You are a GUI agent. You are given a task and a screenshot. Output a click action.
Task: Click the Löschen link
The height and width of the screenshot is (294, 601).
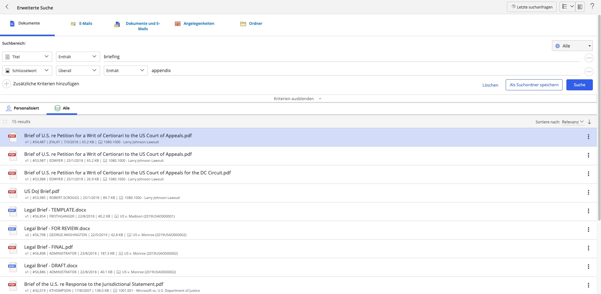point(490,85)
